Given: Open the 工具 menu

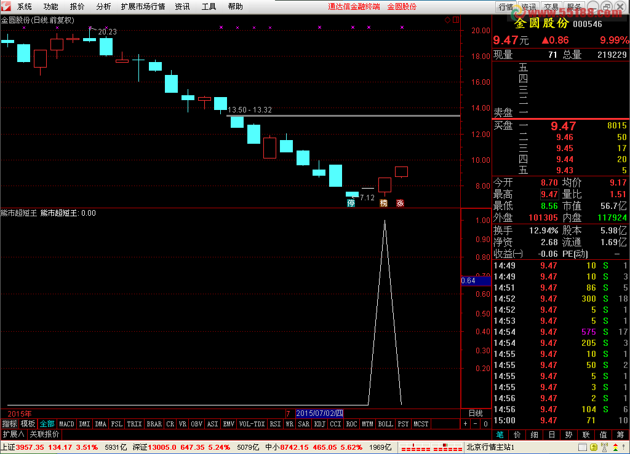Looking at the screenshot, I should pyautogui.click(x=209, y=6).
